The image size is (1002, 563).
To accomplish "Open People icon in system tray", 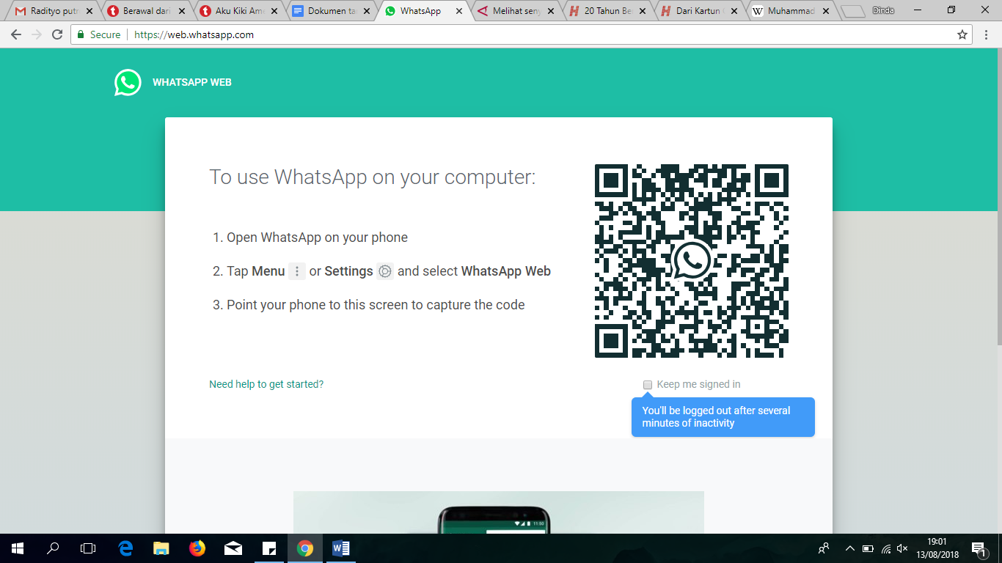I will (x=824, y=548).
